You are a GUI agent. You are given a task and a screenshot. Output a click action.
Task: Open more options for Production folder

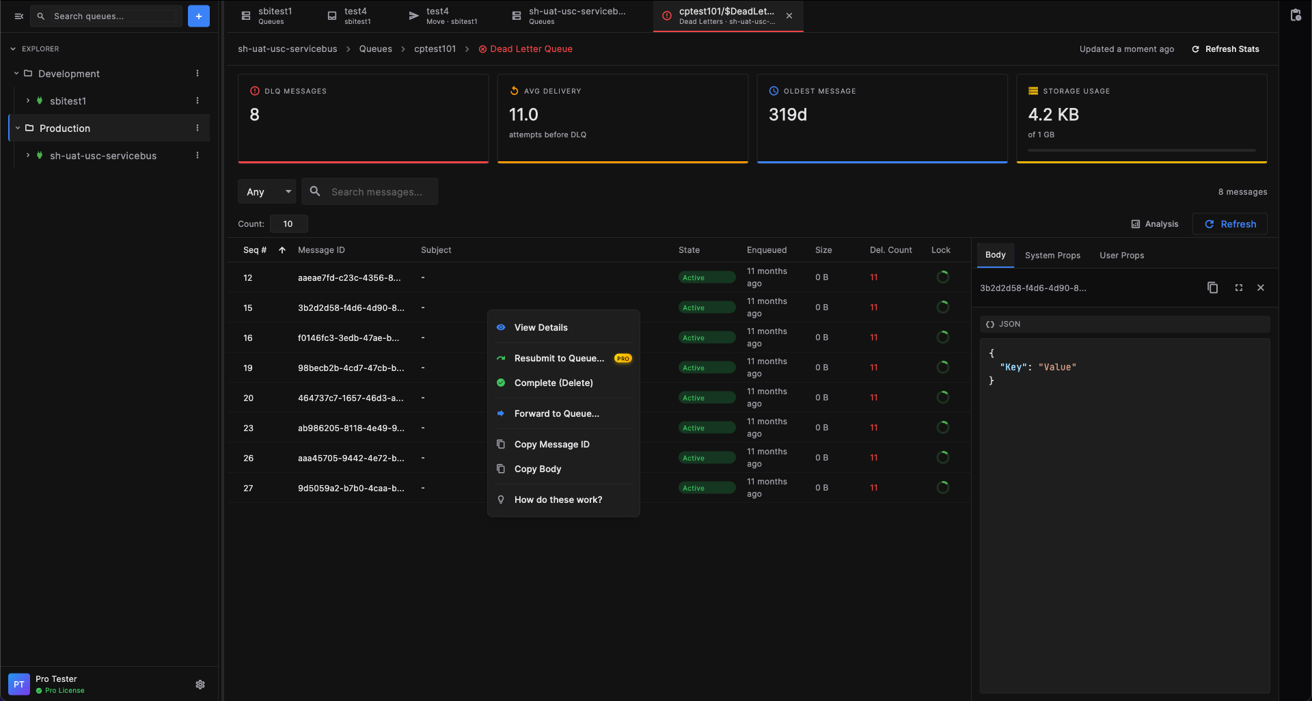point(197,128)
